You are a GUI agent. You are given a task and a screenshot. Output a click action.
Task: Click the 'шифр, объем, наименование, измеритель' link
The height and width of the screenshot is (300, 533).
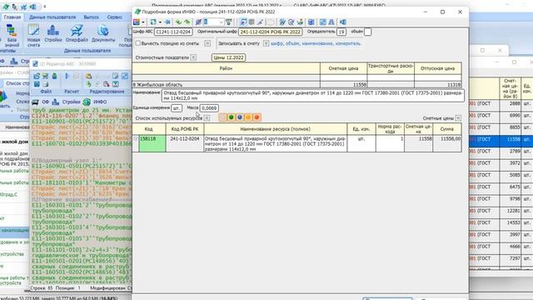(x=315, y=43)
